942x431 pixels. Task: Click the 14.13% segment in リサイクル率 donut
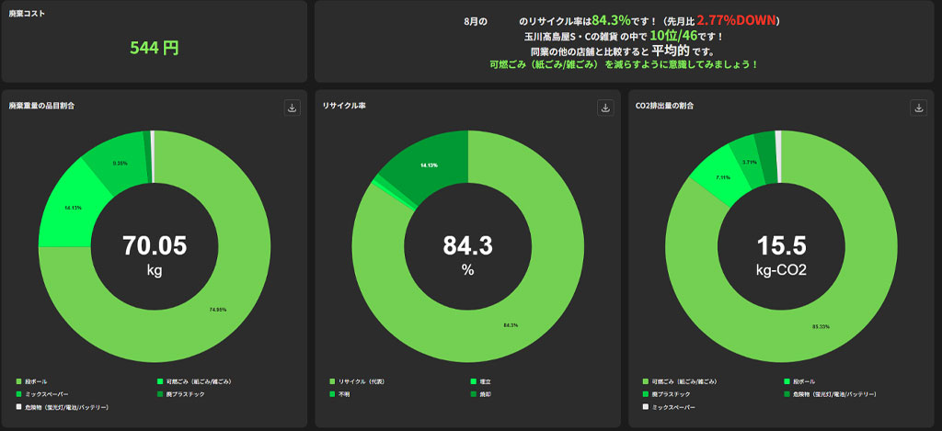click(428, 164)
